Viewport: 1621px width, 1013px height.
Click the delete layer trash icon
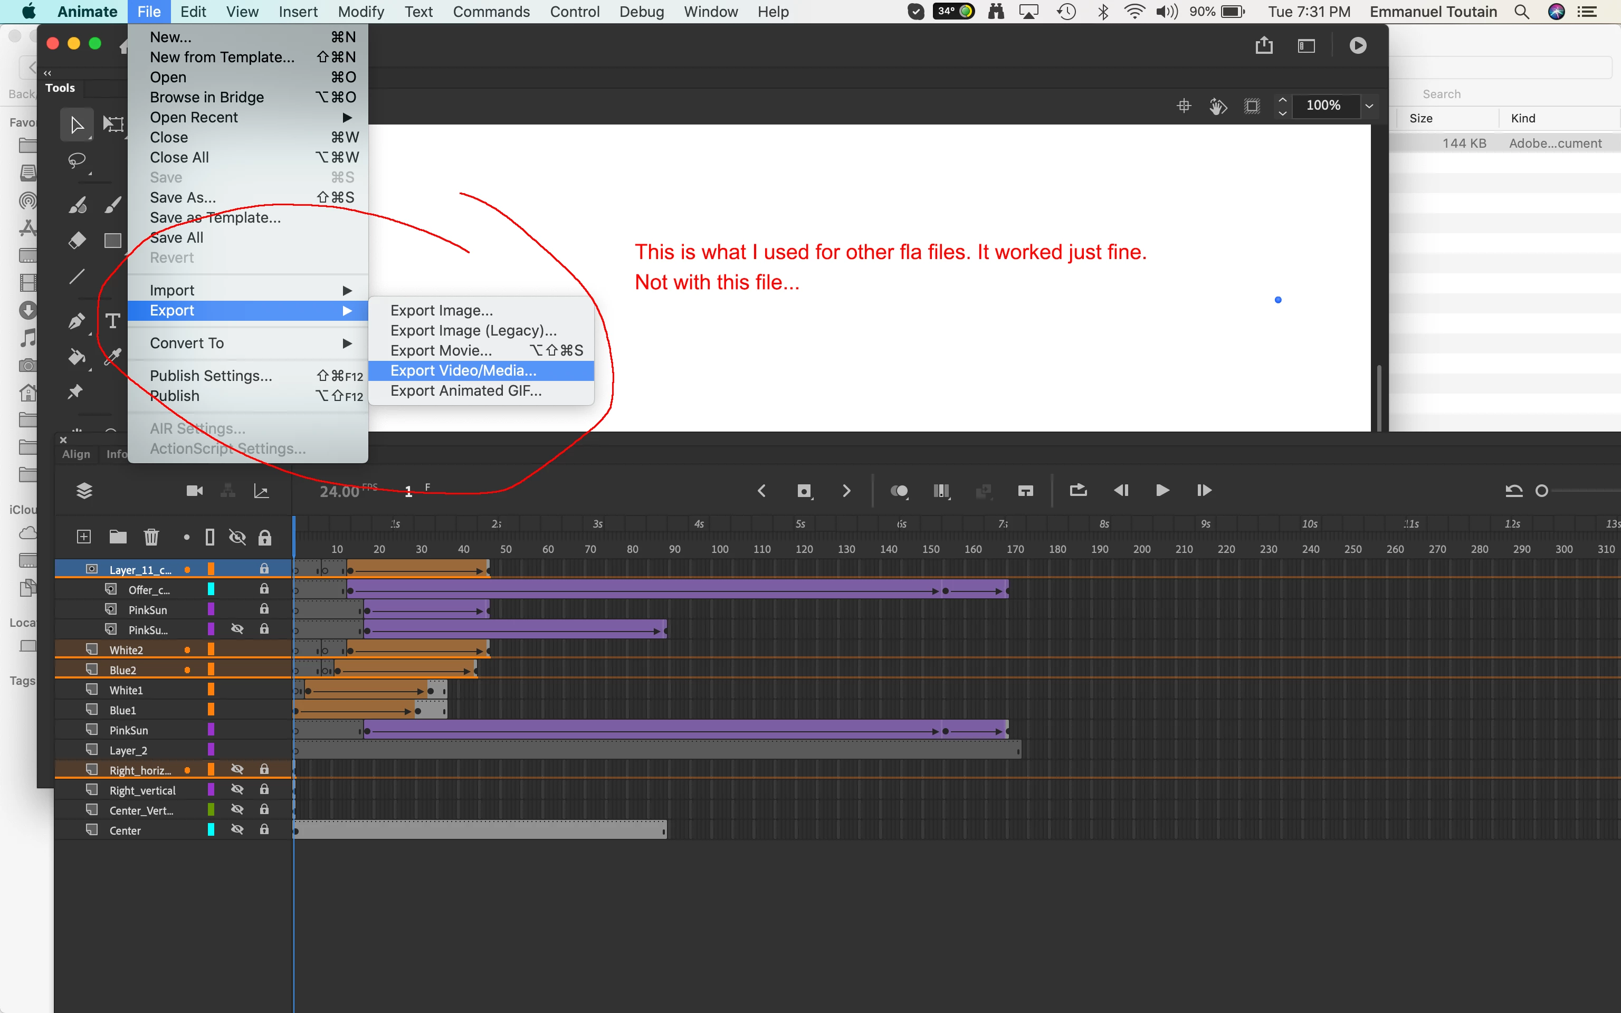tap(151, 537)
